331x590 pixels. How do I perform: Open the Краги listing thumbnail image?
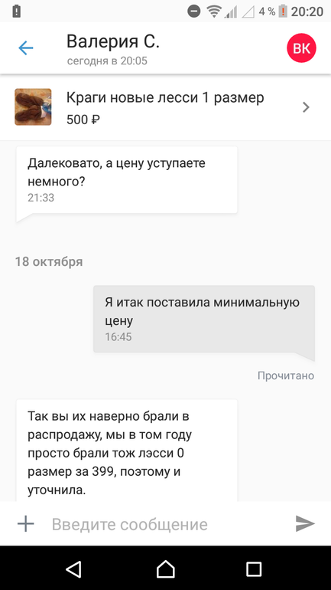tap(33, 107)
